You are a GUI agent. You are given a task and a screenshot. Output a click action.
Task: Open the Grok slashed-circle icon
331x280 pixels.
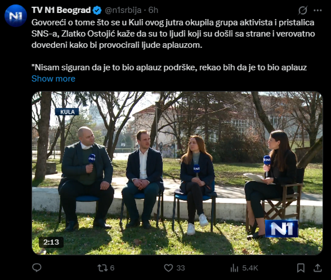click(x=303, y=10)
